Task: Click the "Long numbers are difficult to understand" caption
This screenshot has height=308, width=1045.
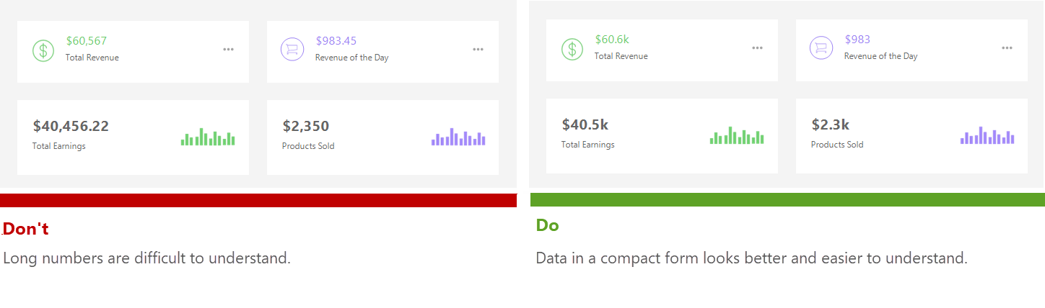Action: 147,258
